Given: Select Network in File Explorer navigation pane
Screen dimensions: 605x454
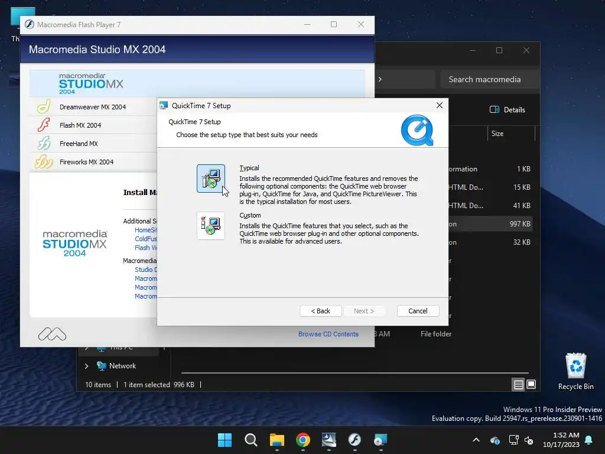Looking at the screenshot, I should tap(122, 365).
